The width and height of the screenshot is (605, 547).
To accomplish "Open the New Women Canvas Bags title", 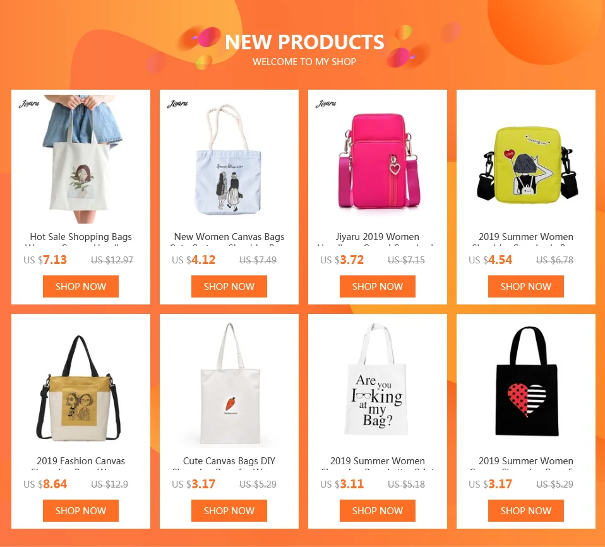I will (x=229, y=237).
